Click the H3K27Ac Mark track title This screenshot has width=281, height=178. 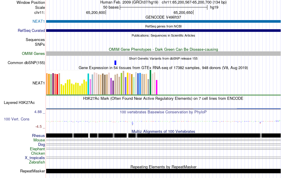tap(163, 98)
